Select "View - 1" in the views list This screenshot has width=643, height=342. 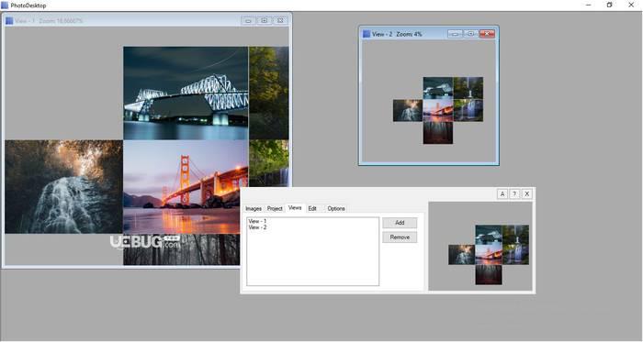click(x=257, y=221)
